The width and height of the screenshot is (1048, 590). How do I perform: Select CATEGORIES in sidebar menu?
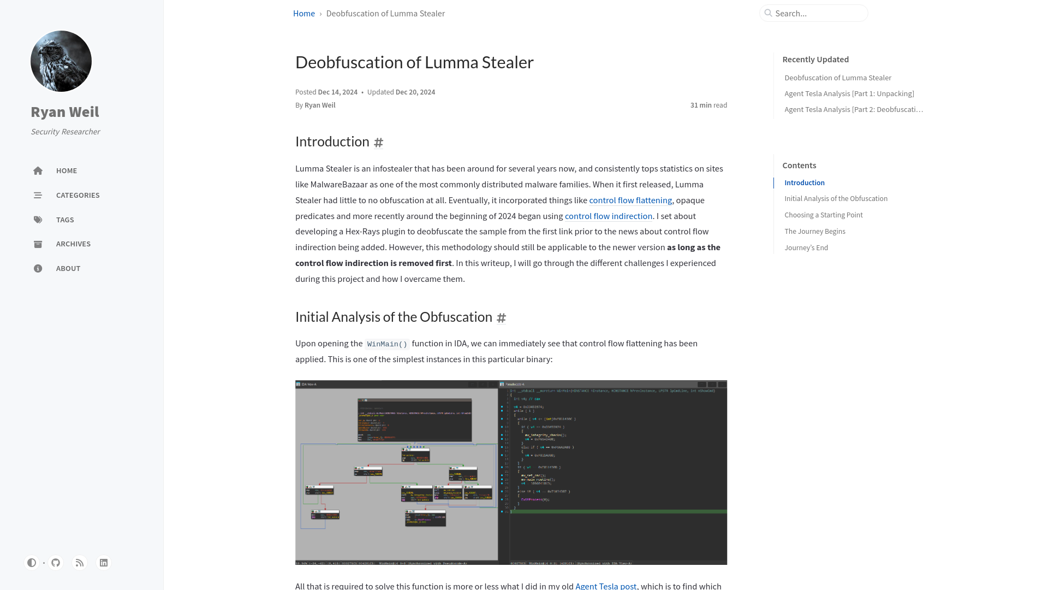point(78,195)
